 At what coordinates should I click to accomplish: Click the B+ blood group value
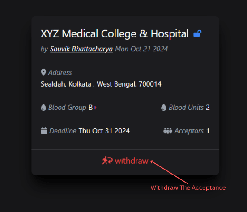(x=93, y=108)
